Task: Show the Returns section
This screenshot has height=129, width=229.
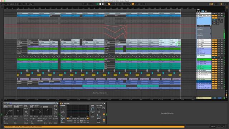Action: click(x=226, y=93)
